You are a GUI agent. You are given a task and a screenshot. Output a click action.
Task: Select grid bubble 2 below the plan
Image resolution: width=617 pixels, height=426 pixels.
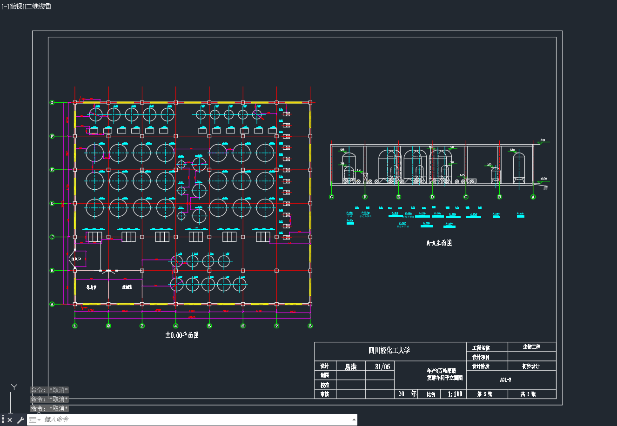108,326
